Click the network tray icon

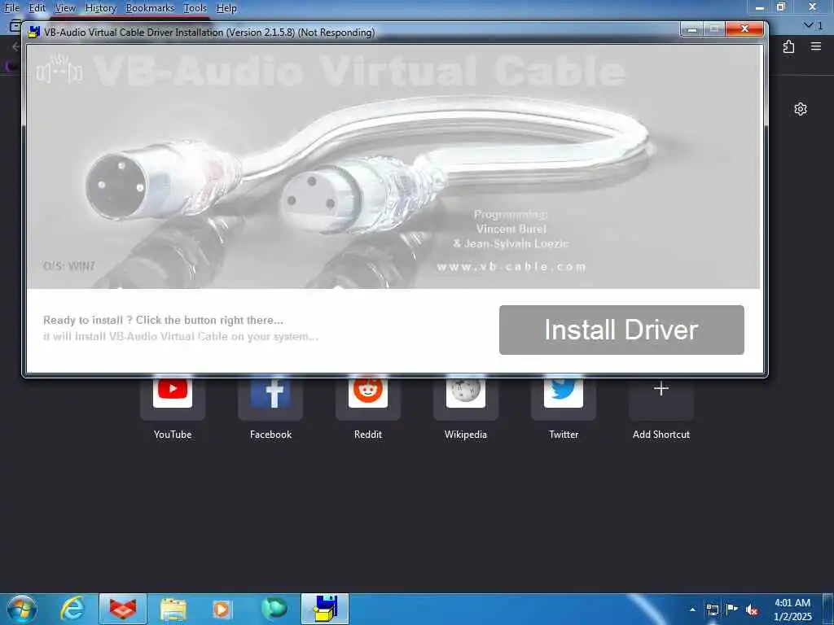click(713, 610)
